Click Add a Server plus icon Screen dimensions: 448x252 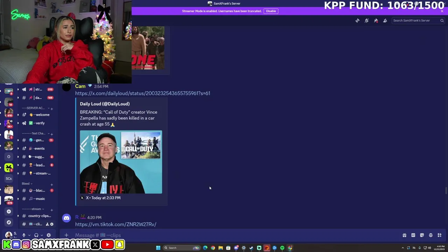[9, 211]
